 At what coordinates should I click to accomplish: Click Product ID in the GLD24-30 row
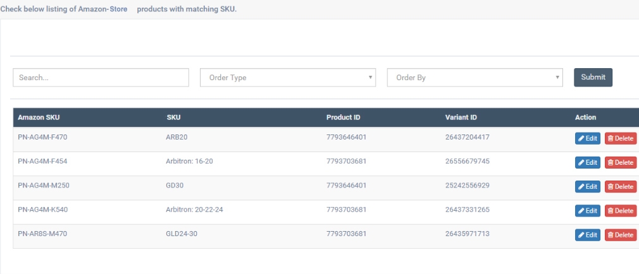pyautogui.click(x=347, y=234)
